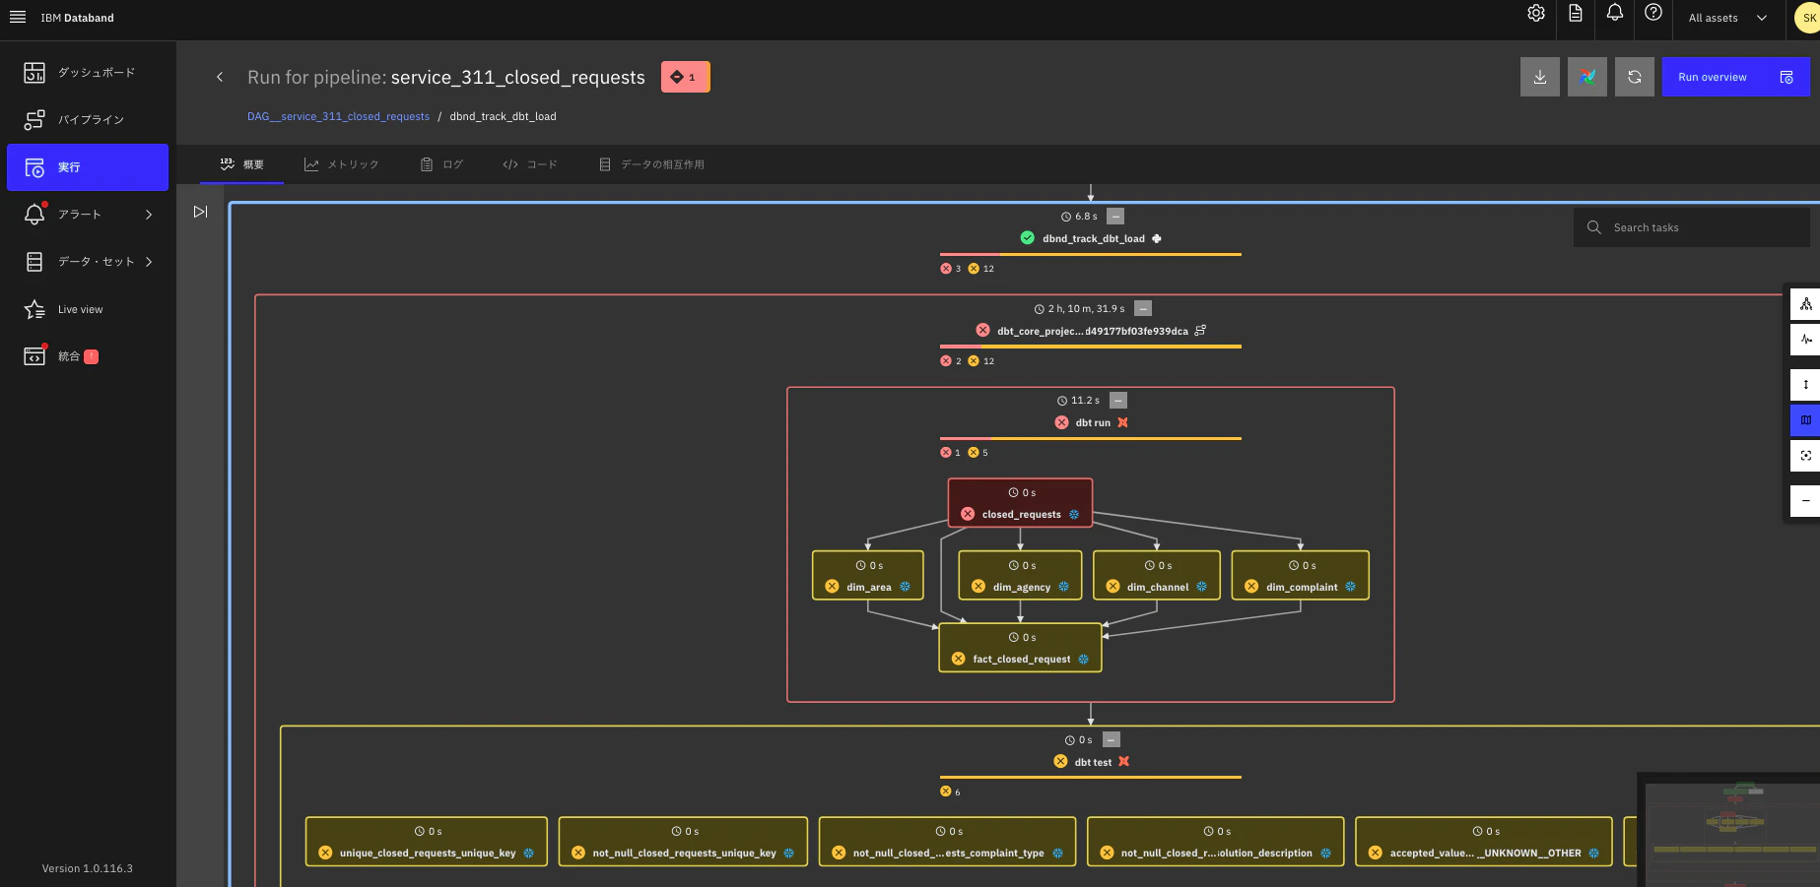Viewport: 1820px width, 887px height.
Task: Click the yellow status icon on dim_area node
Action: 832,587
